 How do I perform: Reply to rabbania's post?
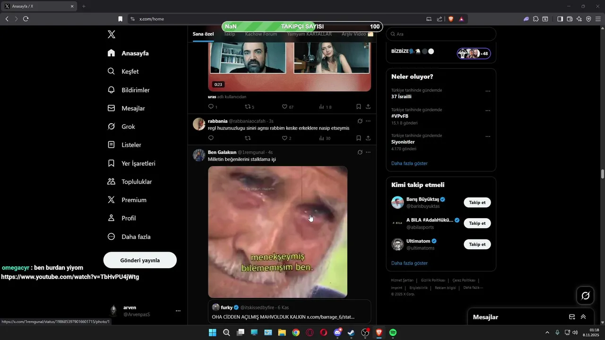pos(211,138)
